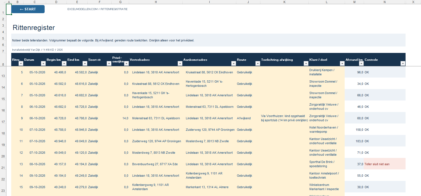Open the Privé-omrijkm filter dropdown
The width and height of the screenshot is (421, 196).
[x=126, y=64]
